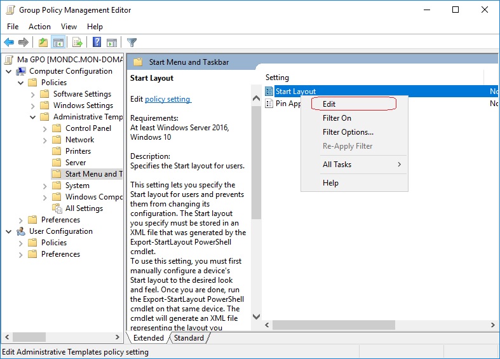Click the Filter funnel toolbar icon
The width and height of the screenshot is (500, 359).
coord(132,42)
